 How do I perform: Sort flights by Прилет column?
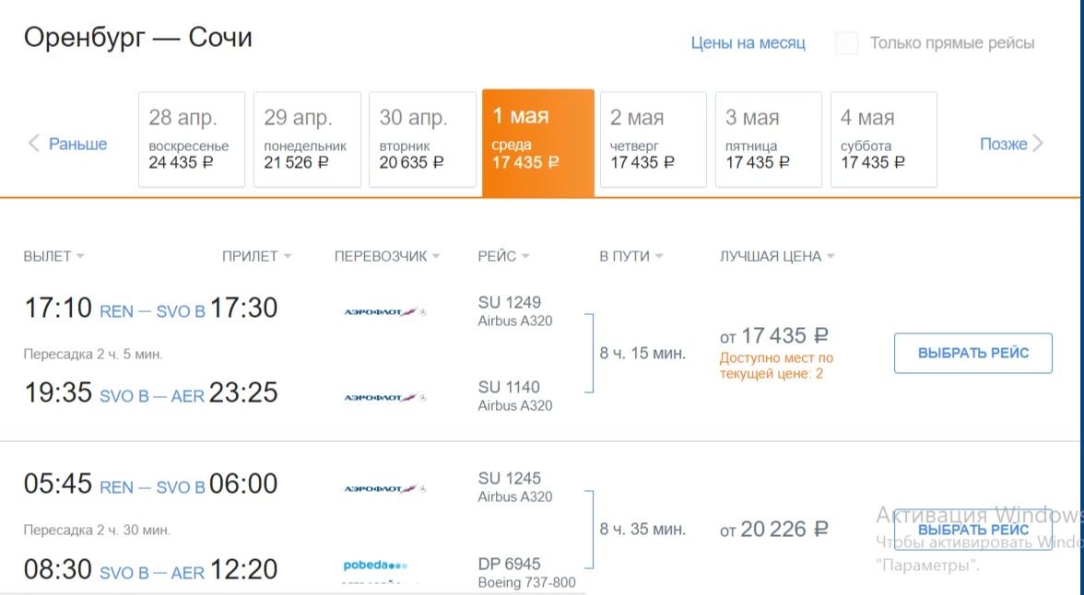point(256,256)
